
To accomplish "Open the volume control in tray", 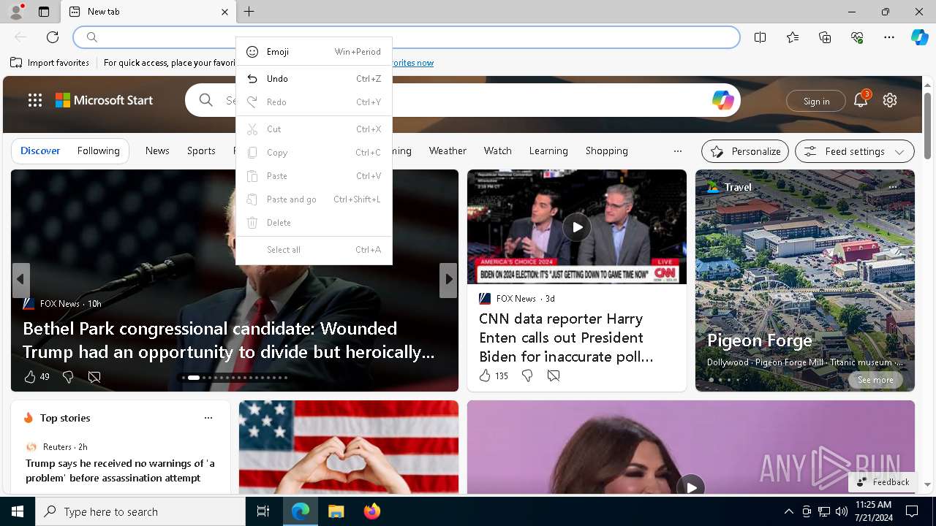I will tap(841, 511).
